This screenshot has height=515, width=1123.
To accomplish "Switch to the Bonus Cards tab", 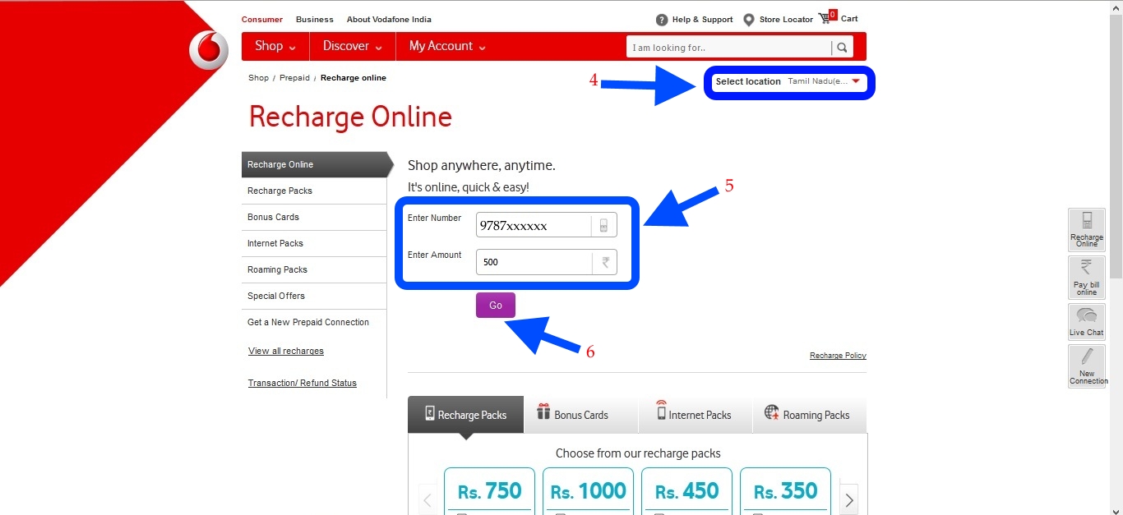I will click(x=580, y=415).
